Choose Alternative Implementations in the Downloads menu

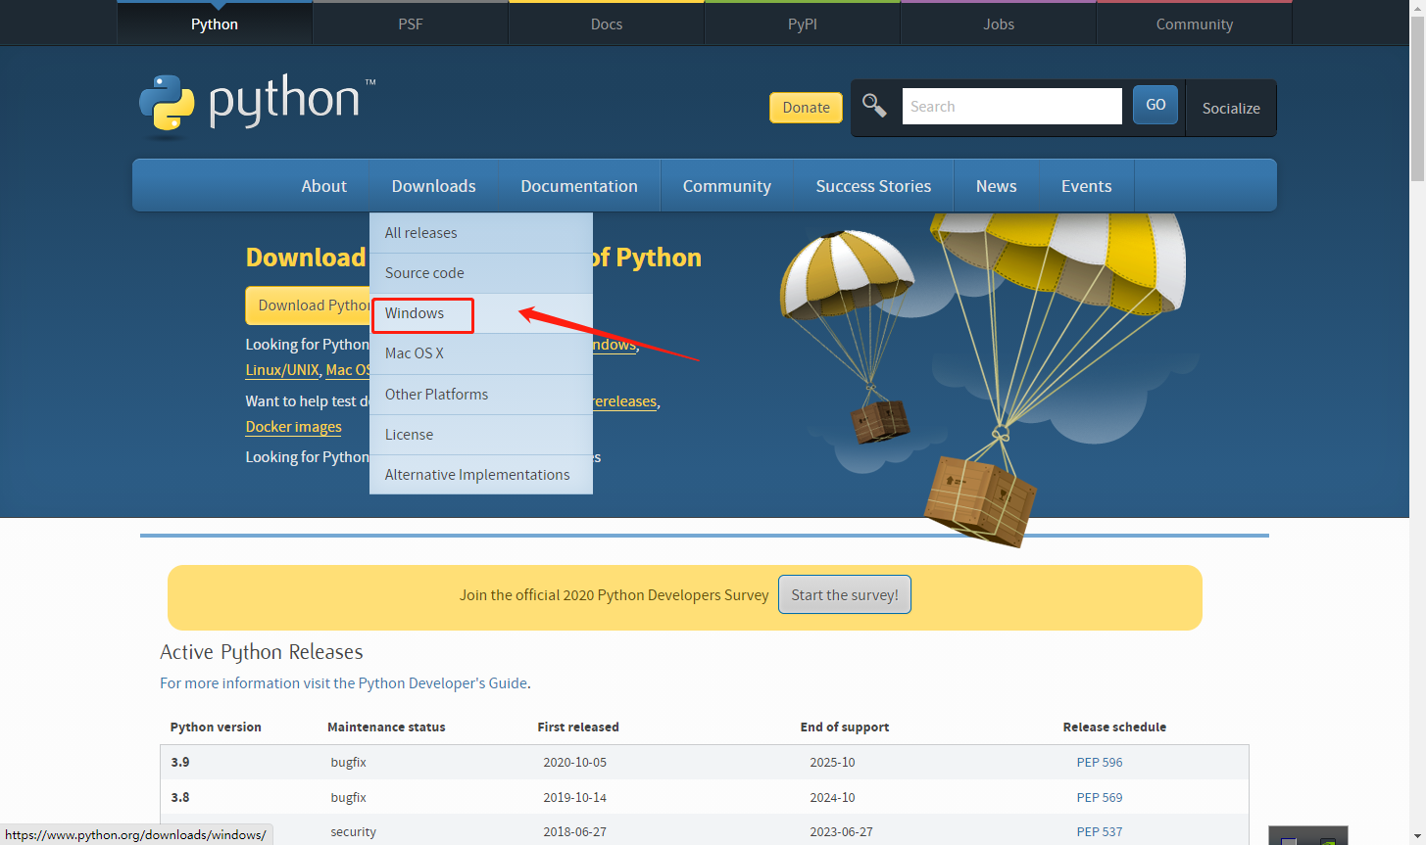481,475
